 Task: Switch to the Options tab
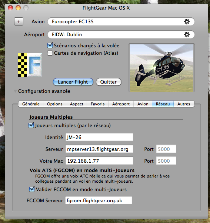(x=55, y=104)
